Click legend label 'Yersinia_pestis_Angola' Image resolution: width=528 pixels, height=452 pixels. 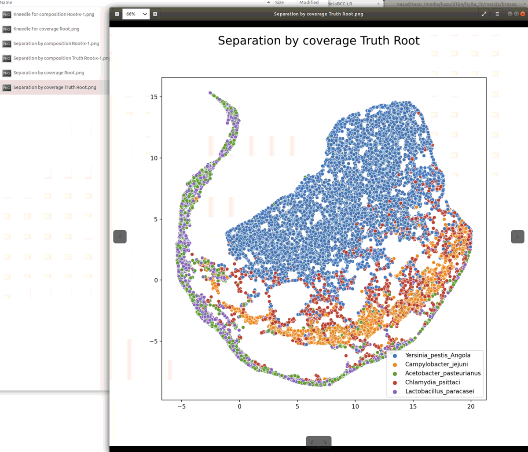(438, 355)
